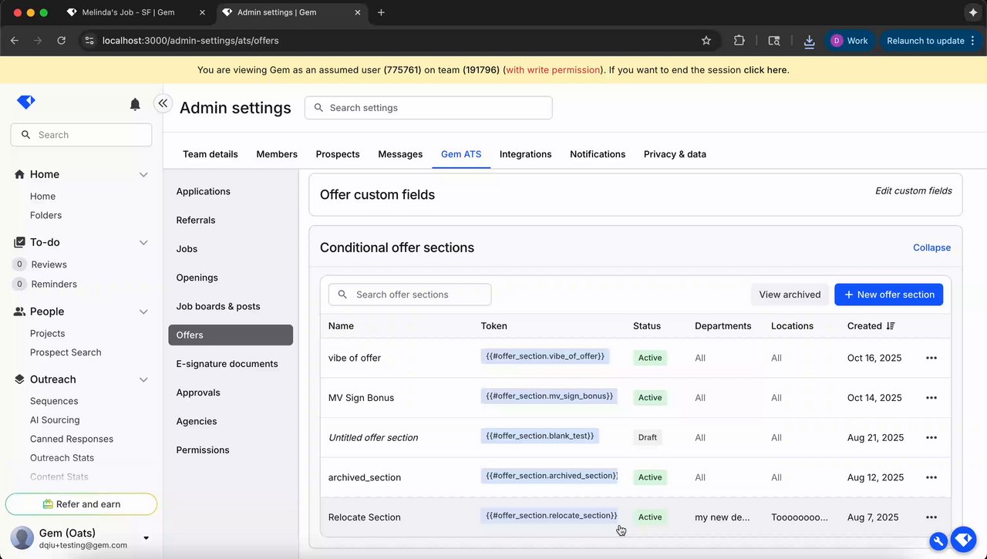Screen dimensions: 987x559
Task: Click the View archived button
Action: coord(790,295)
